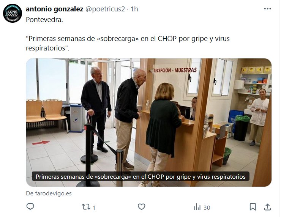Visit antonio gonzalez's profile name

pyautogui.click(x=54, y=9)
